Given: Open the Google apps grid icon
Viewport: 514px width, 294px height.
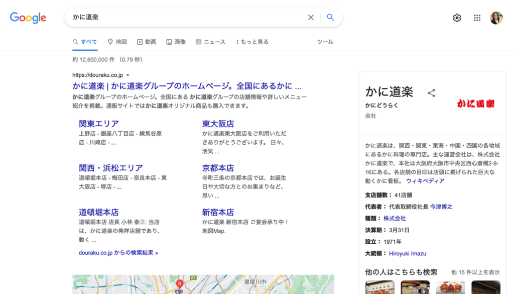Looking at the screenshot, I should (477, 18).
